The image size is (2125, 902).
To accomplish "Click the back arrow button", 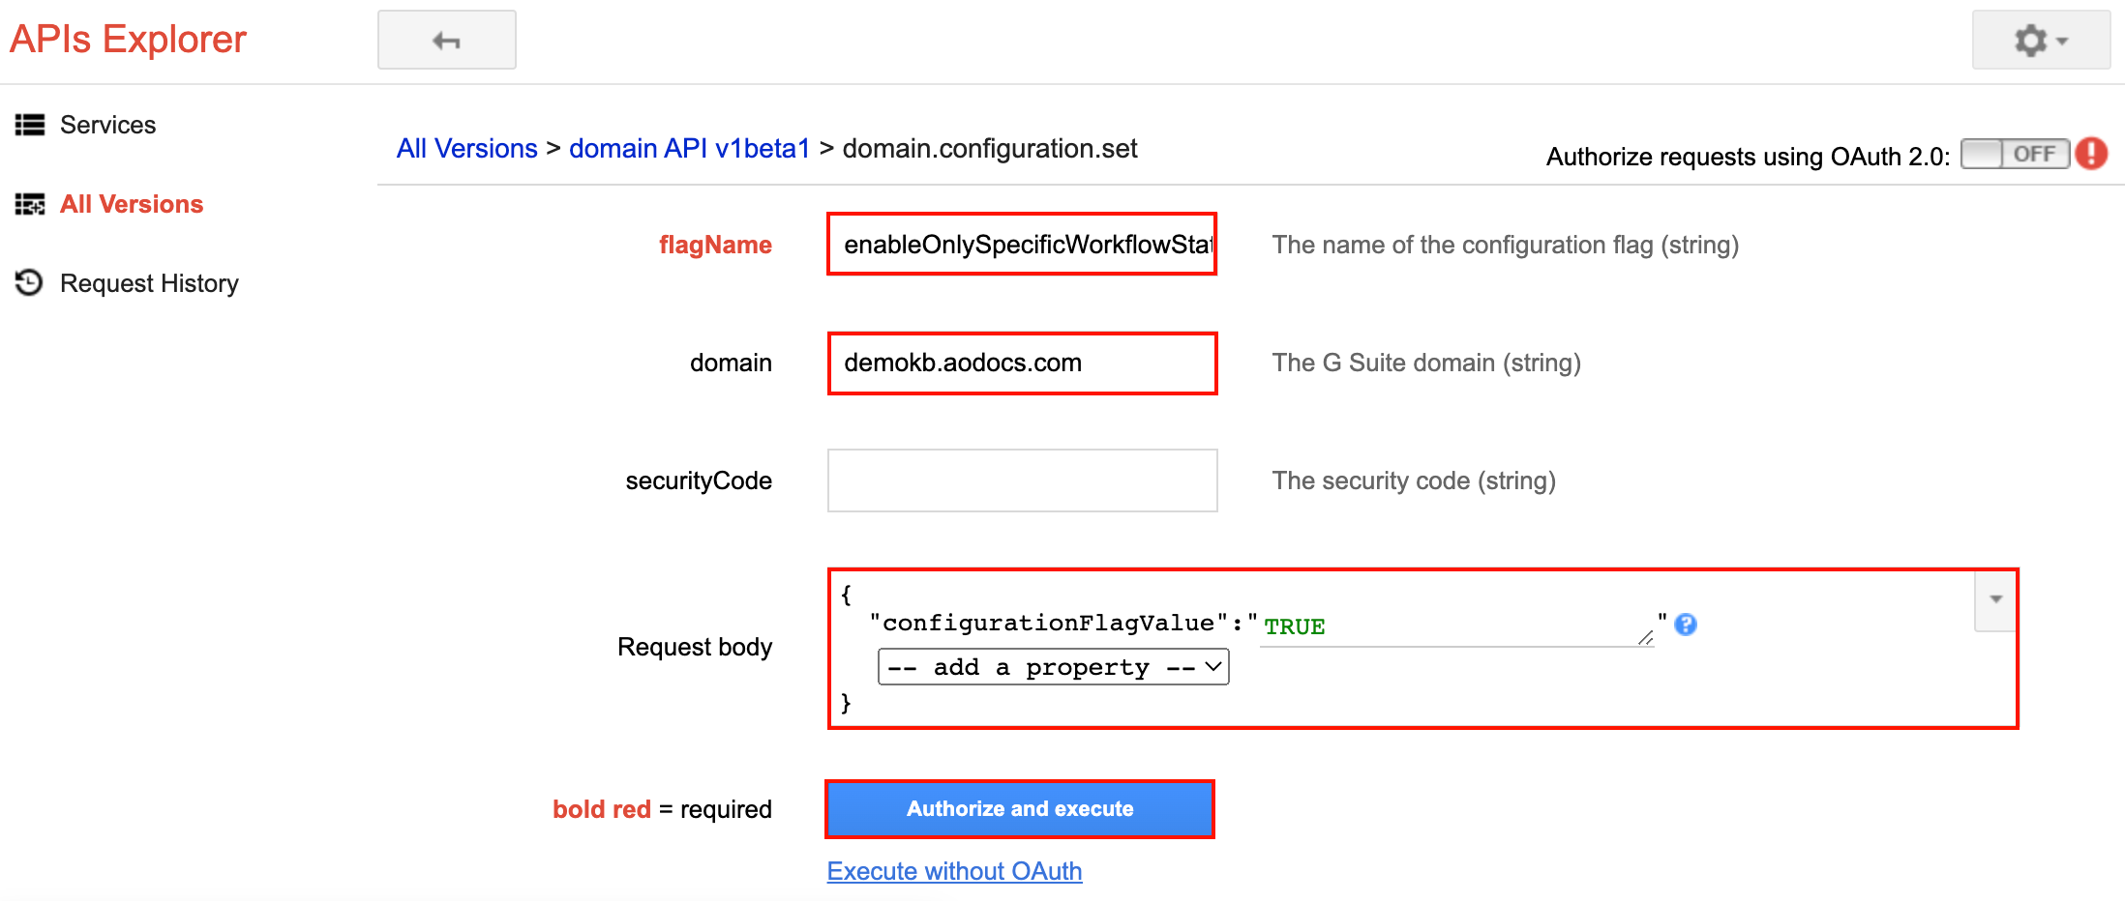I will pyautogui.click(x=446, y=40).
